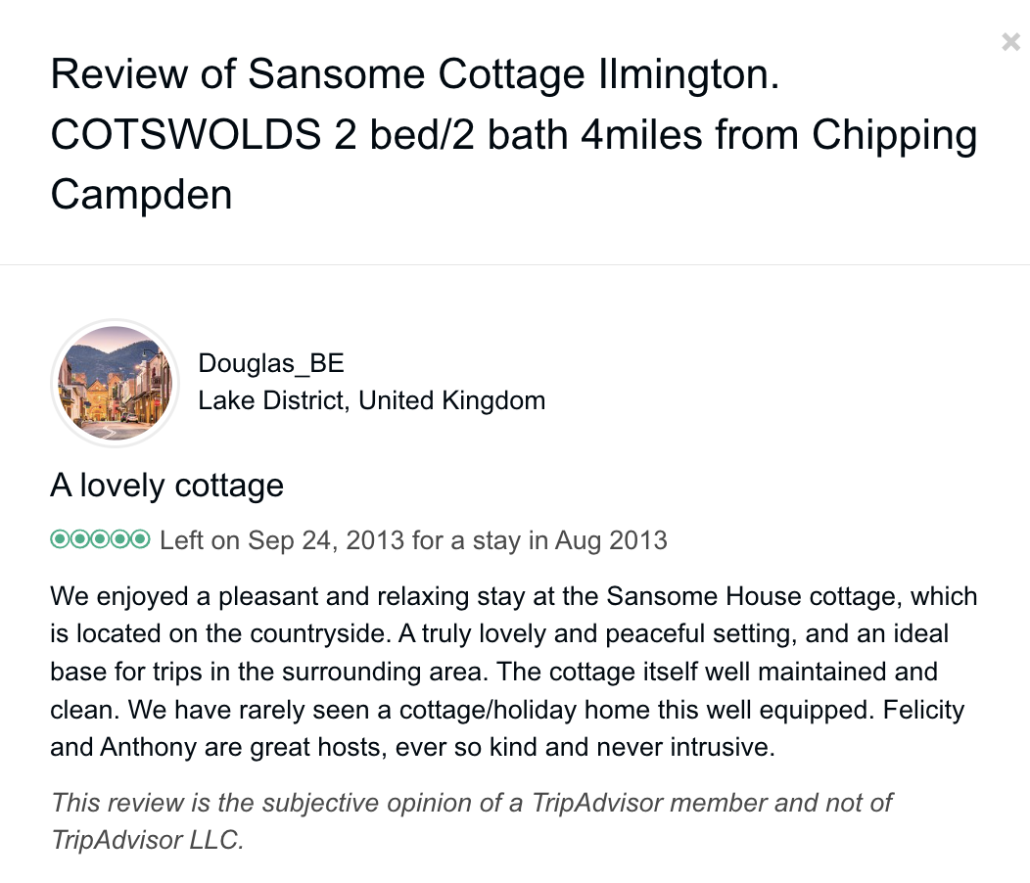This screenshot has height=883, width=1030.
Task: Click the Lake District, United Kingdom location
Action: coord(371,400)
